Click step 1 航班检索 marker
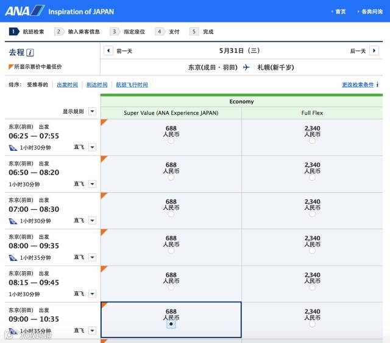Image resolution: width=390 pixels, height=343 pixels. tap(14, 32)
